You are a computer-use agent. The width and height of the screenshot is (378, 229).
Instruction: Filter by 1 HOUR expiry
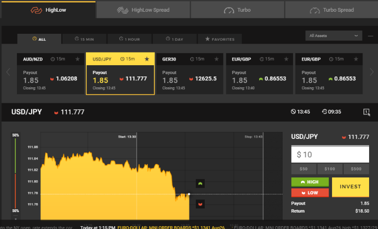click(130, 39)
